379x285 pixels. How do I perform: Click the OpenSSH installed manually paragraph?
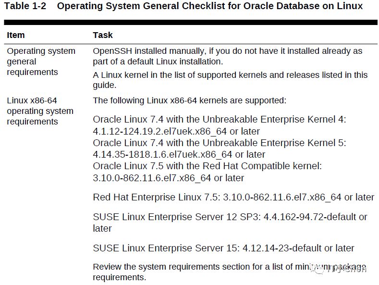[x=228, y=56]
